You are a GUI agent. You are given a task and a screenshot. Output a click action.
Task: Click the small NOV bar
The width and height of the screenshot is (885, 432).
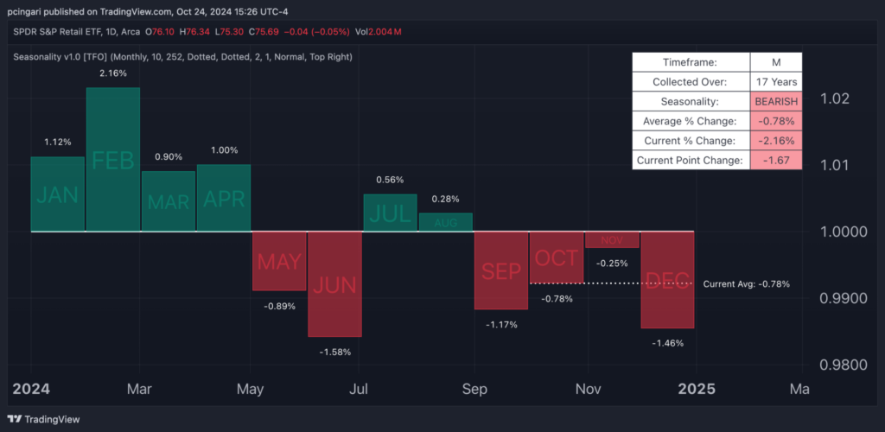(612, 239)
